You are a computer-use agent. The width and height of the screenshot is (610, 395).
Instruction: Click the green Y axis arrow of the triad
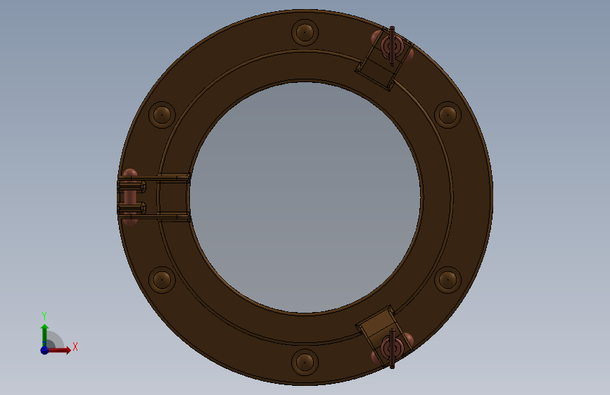point(44,335)
